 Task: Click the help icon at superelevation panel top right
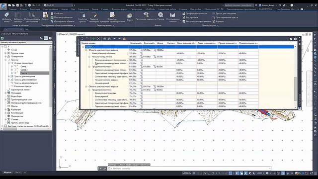[295, 39]
